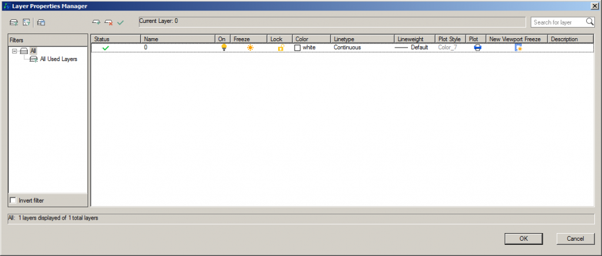
Task: Click the Current Layer: 0 label
Action: click(158, 21)
